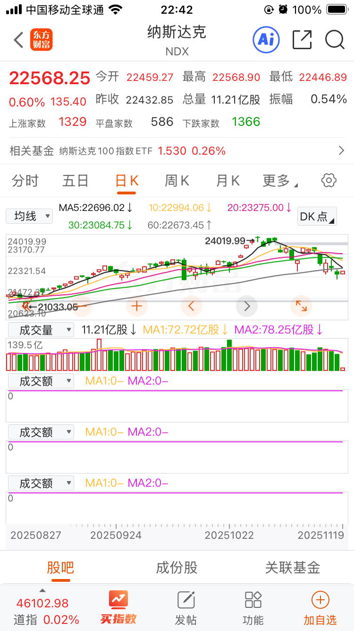
Task: Expand the 相关基金 row chevron
Action: 342,151
